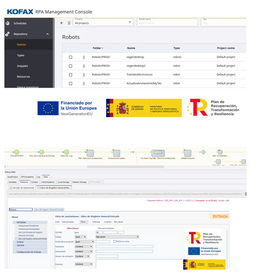Click the workflow horizontal scrollbar
Viewport: 256px width, 275px height.
coord(126,167)
